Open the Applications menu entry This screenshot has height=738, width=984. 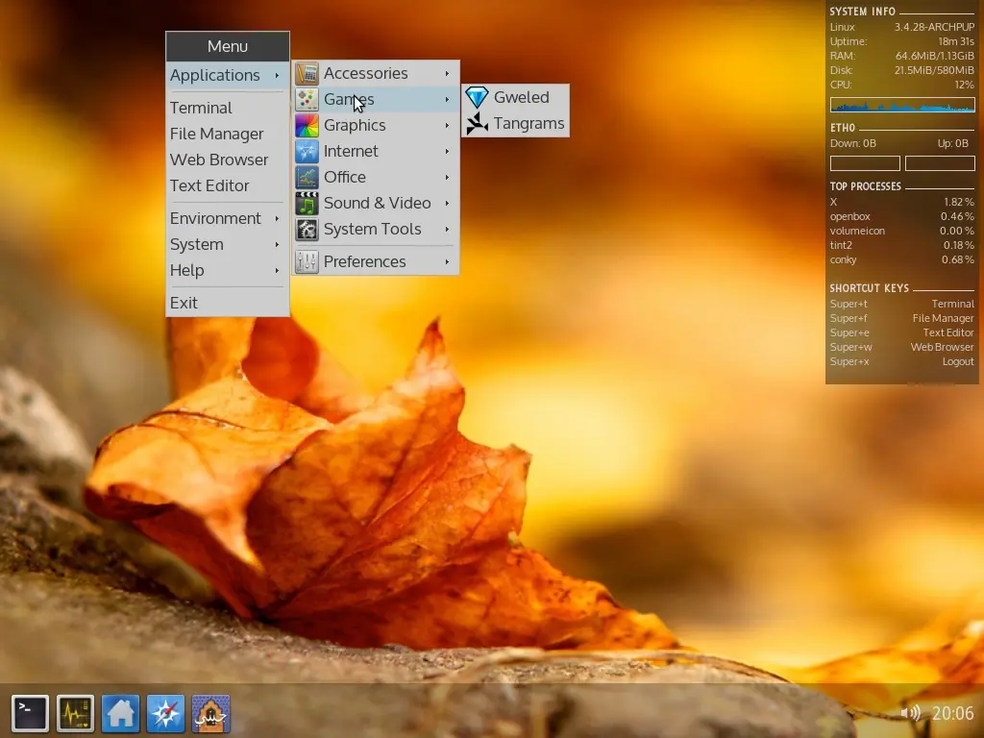point(227,75)
